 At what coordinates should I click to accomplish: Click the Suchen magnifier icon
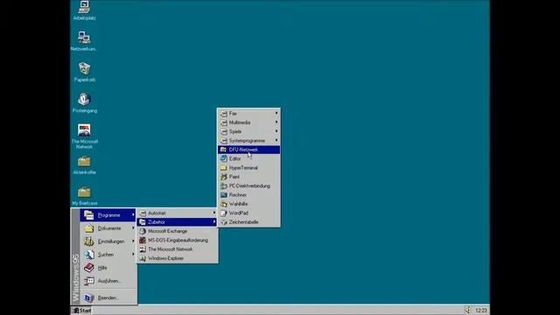tap(89, 255)
